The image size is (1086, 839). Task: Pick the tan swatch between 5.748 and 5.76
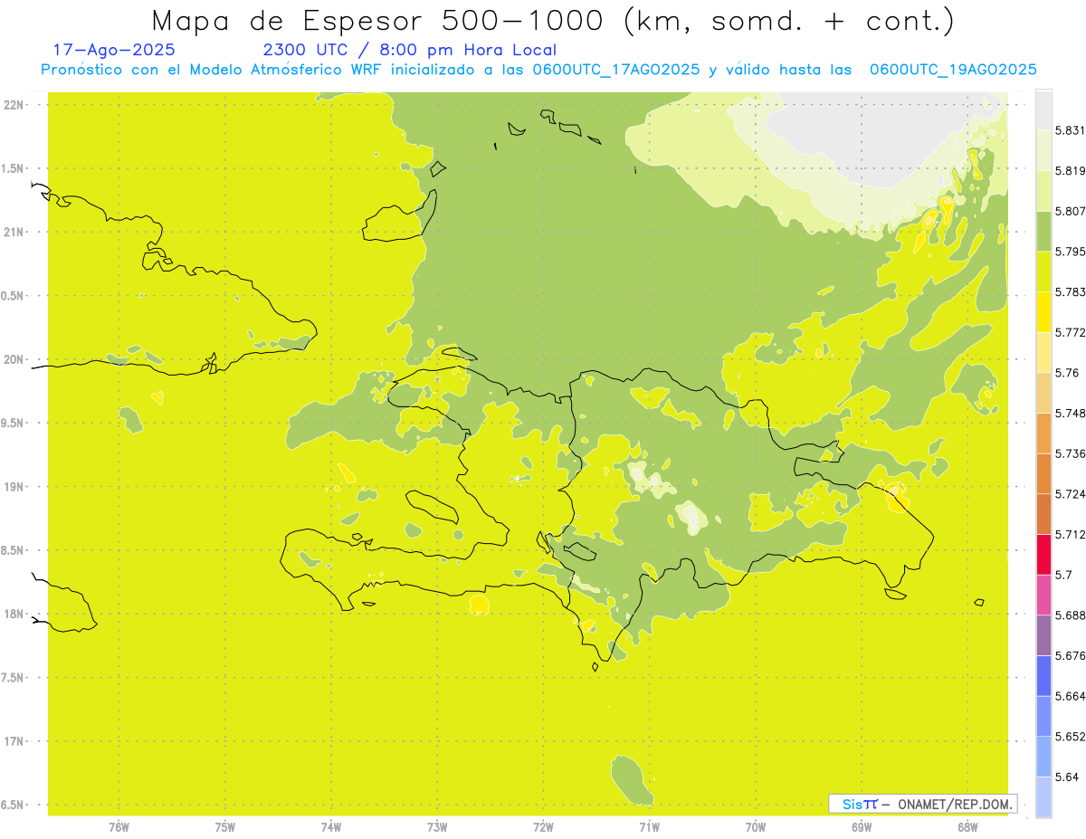point(1043,393)
